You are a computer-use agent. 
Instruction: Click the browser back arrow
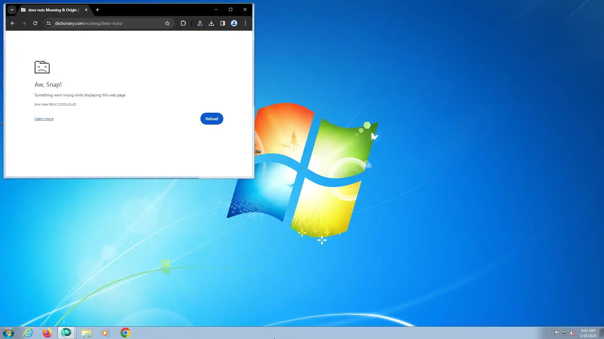(13, 23)
